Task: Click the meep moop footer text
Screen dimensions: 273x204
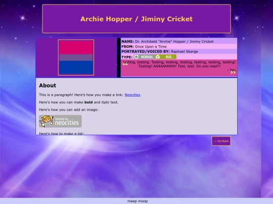Action: coord(138,201)
